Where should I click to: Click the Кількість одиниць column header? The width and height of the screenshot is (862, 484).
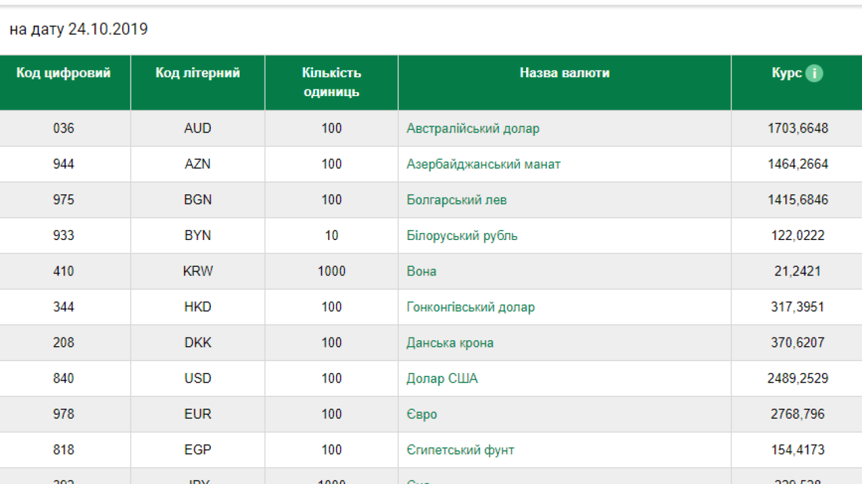[x=331, y=82]
